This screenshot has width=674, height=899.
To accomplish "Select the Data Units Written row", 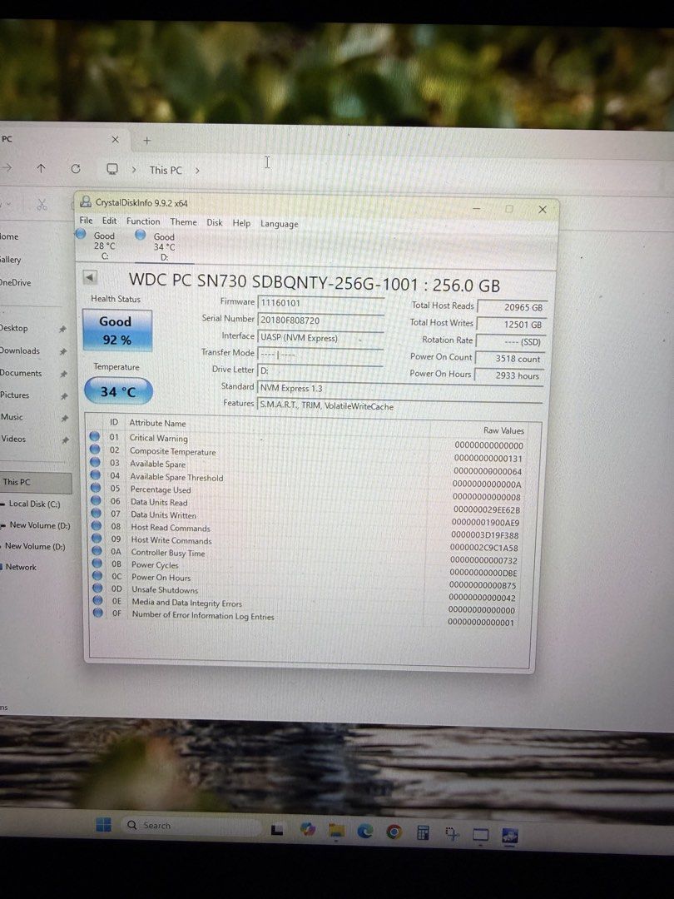I will (x=306, y=517).
